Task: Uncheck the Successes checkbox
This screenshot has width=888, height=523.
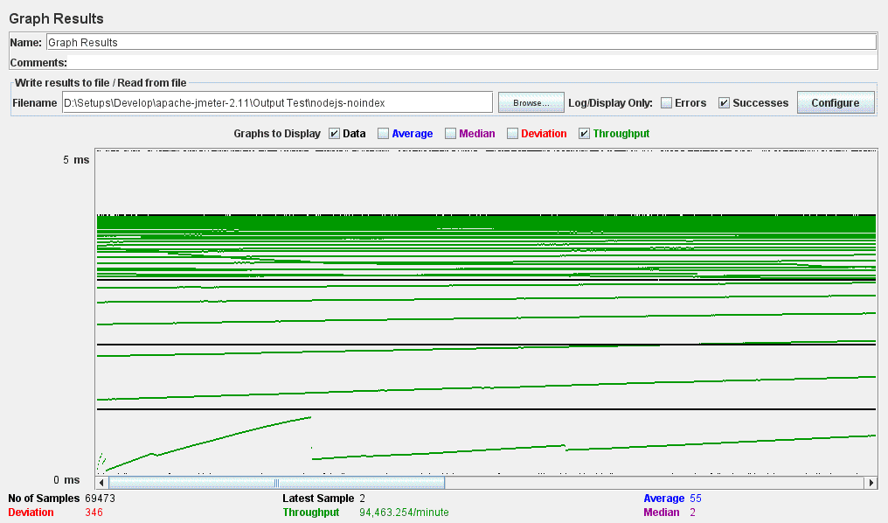Action: (724, 102)
